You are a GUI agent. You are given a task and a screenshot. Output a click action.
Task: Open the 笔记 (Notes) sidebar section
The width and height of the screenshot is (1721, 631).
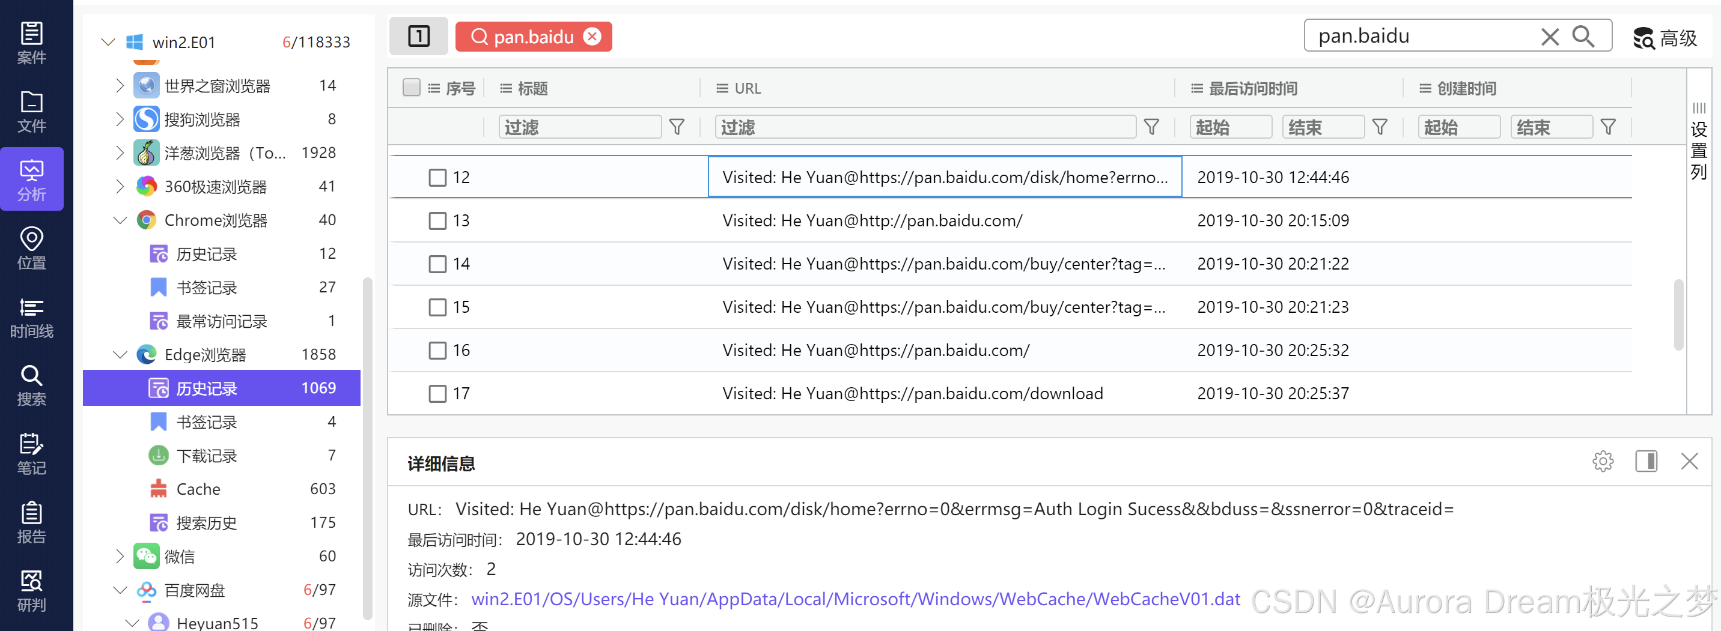pyautogui.click(x=31, y=454)
